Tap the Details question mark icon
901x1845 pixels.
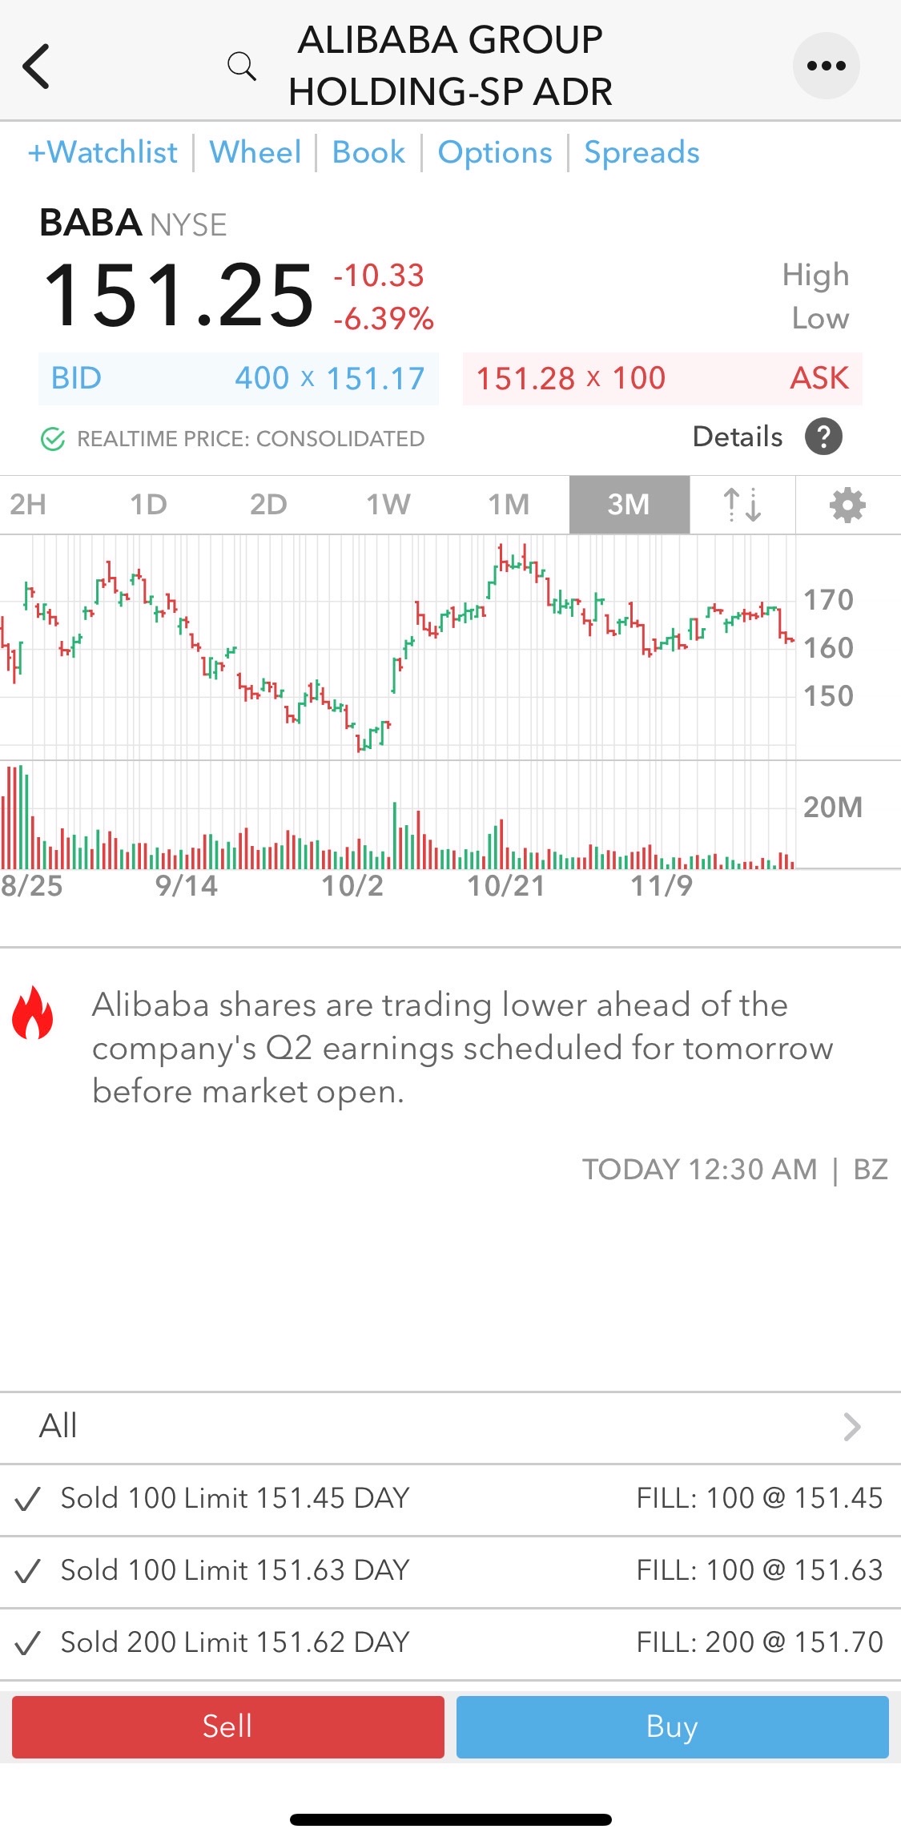823,437
